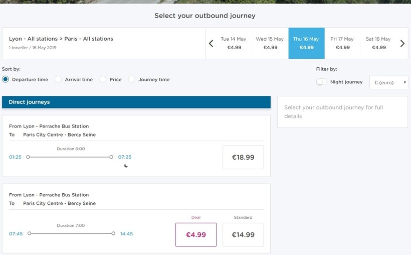Switch to Wed 15 May date

[x=270, y=43]
